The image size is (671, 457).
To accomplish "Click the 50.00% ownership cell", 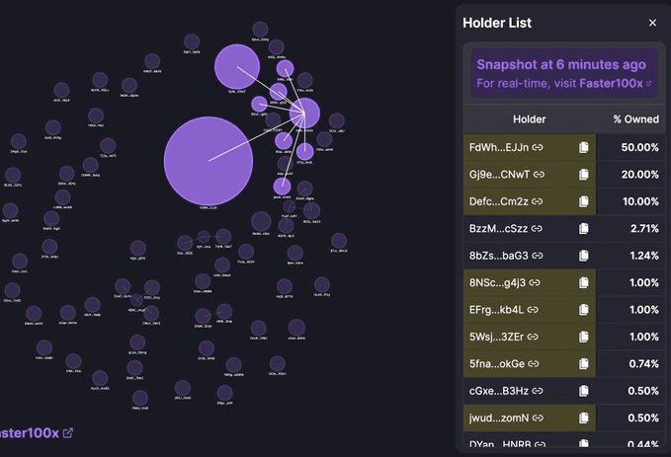I will 637,147.
